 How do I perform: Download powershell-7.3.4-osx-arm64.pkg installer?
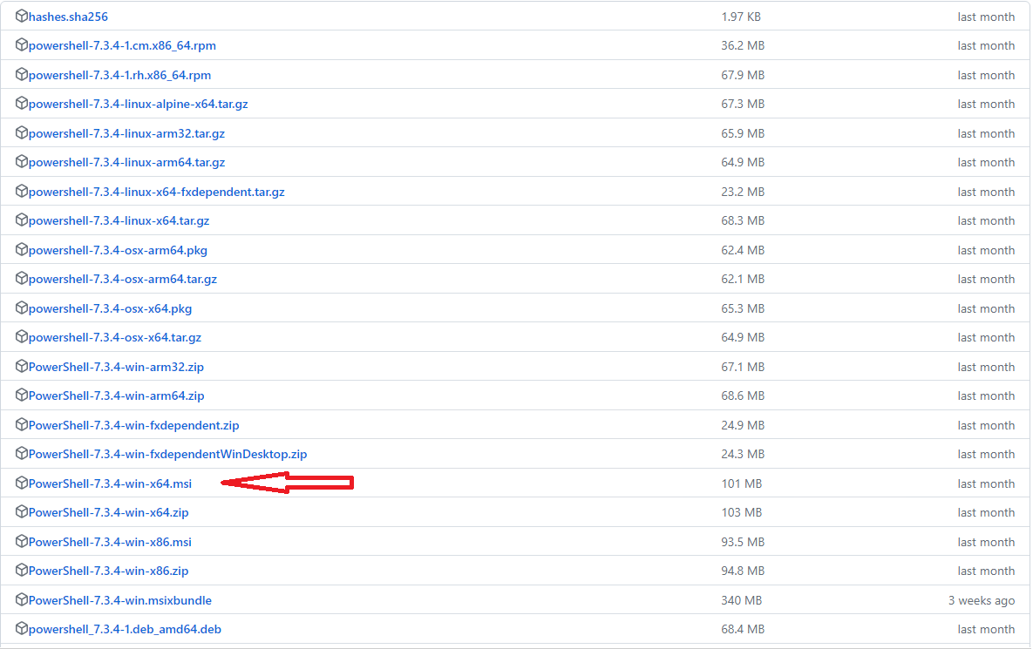(x=118, y=250)
